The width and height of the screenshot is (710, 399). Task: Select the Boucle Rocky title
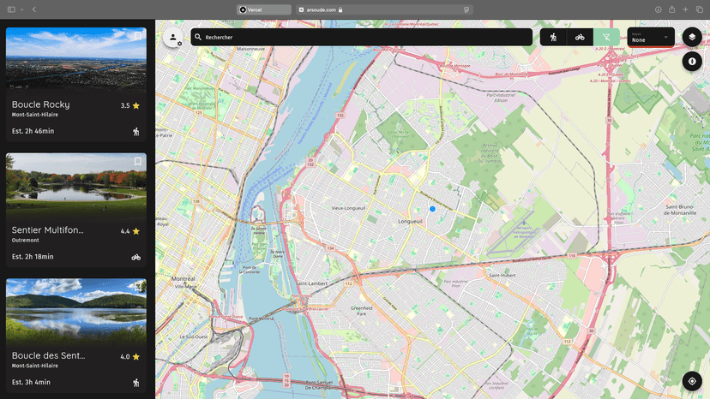(41, 104)
